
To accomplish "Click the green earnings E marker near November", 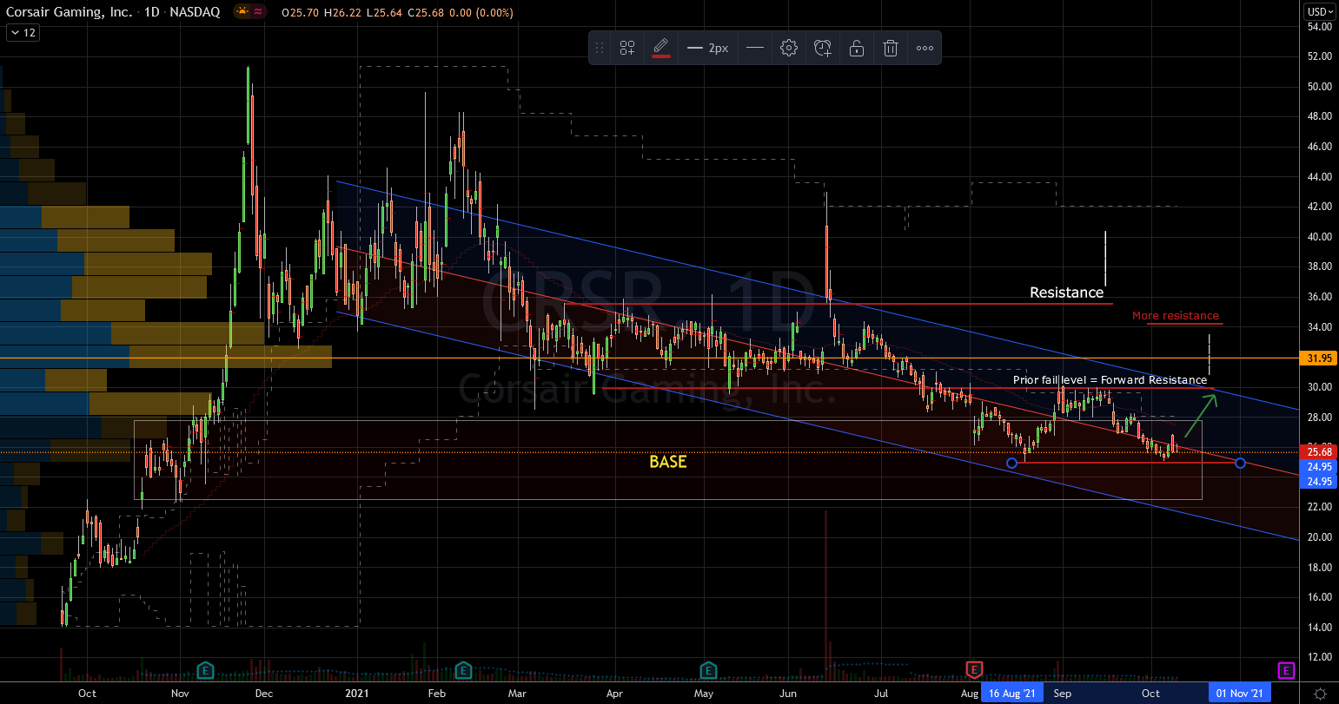I will tap(206, 669).
